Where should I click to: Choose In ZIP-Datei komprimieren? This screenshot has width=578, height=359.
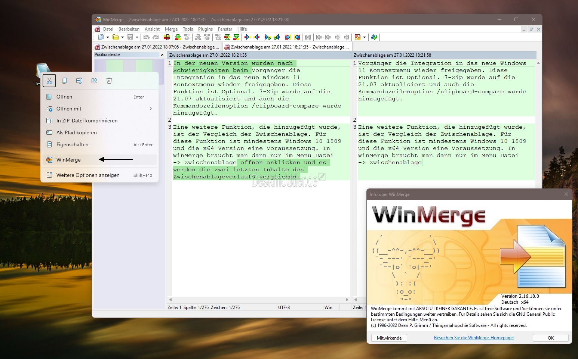[99, 121]
